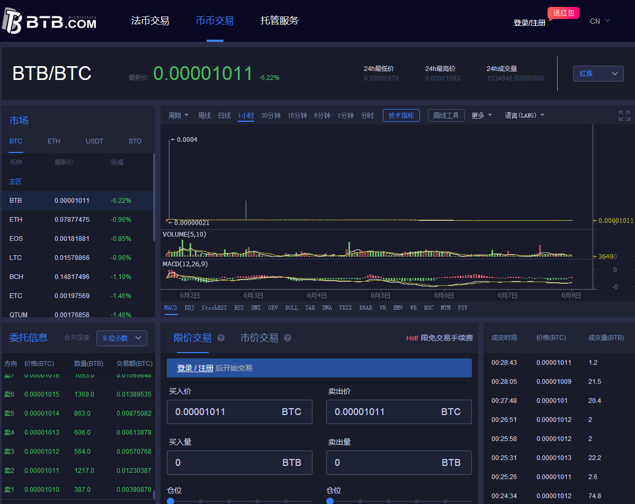Focus the 买入量 amount input

239,463
